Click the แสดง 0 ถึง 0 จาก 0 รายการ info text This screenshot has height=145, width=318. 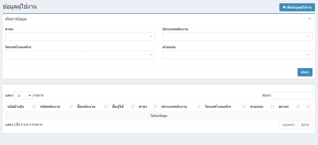24,125
